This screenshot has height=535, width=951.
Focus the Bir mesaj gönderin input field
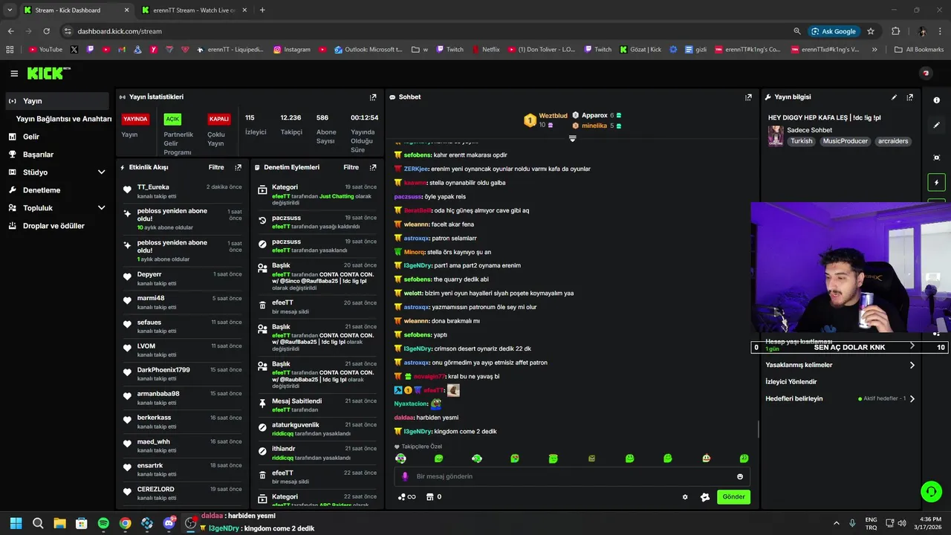572,476
